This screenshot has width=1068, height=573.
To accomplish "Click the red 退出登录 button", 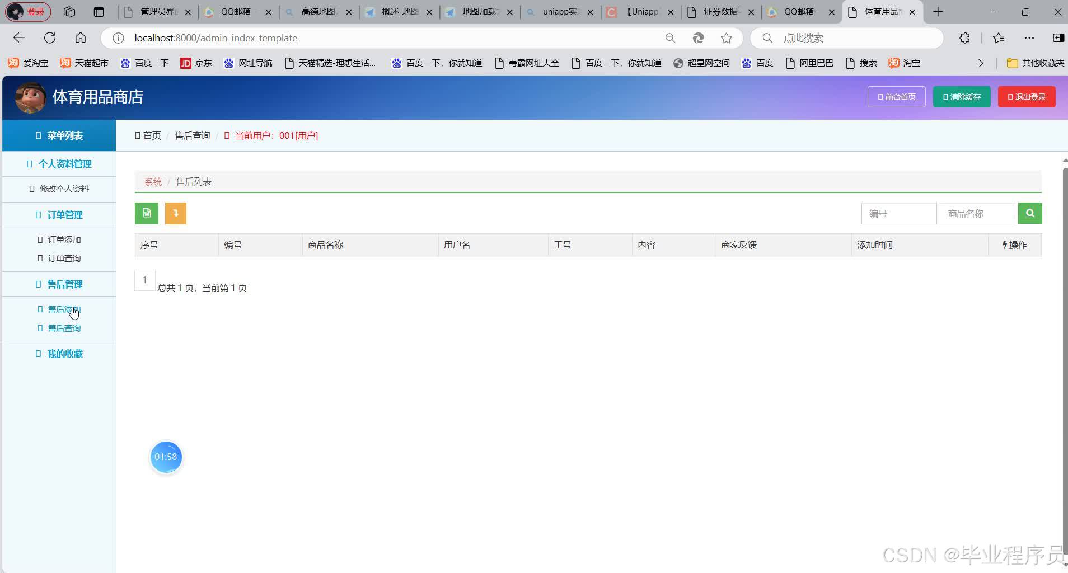I will click(x=1027, y=97).
